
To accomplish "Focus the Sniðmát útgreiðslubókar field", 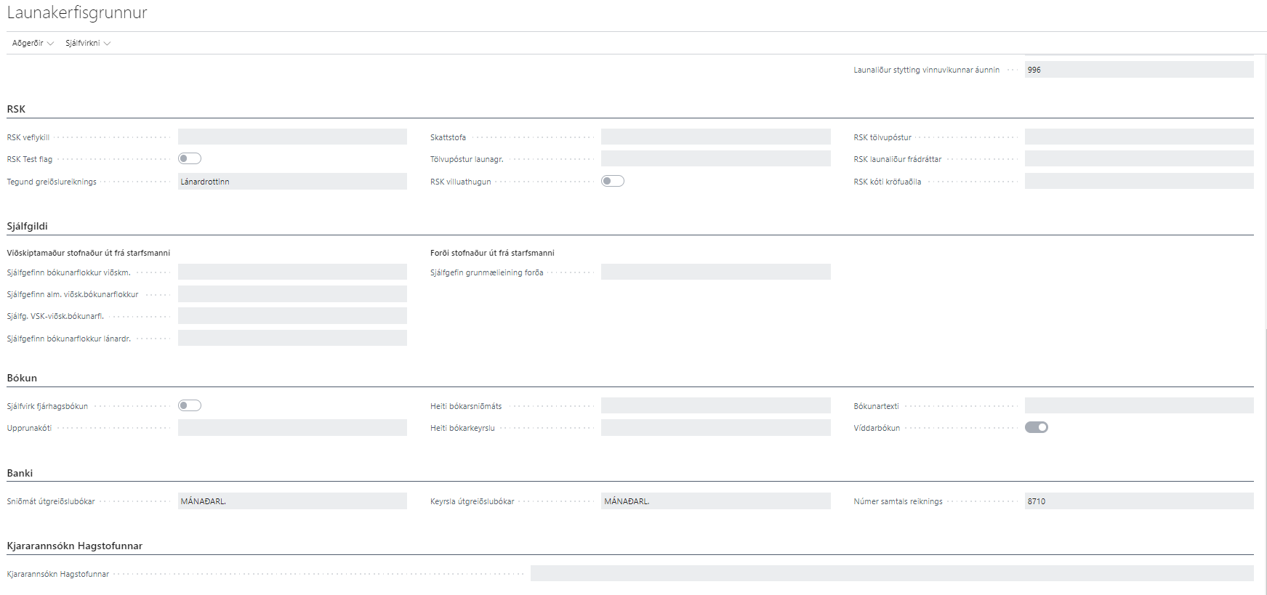I will coord(292,501).
